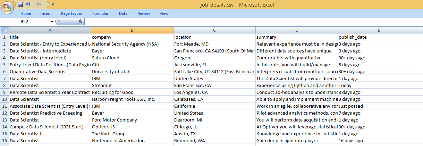Select column E header
Viewport: 423px width, 146px height.
(379, 30)
